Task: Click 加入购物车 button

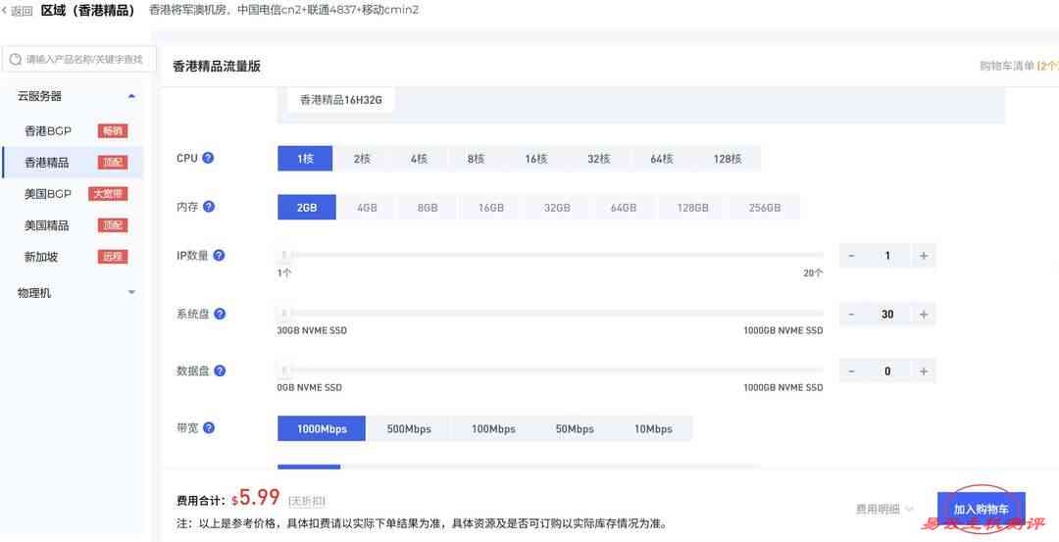Action: 982,509
